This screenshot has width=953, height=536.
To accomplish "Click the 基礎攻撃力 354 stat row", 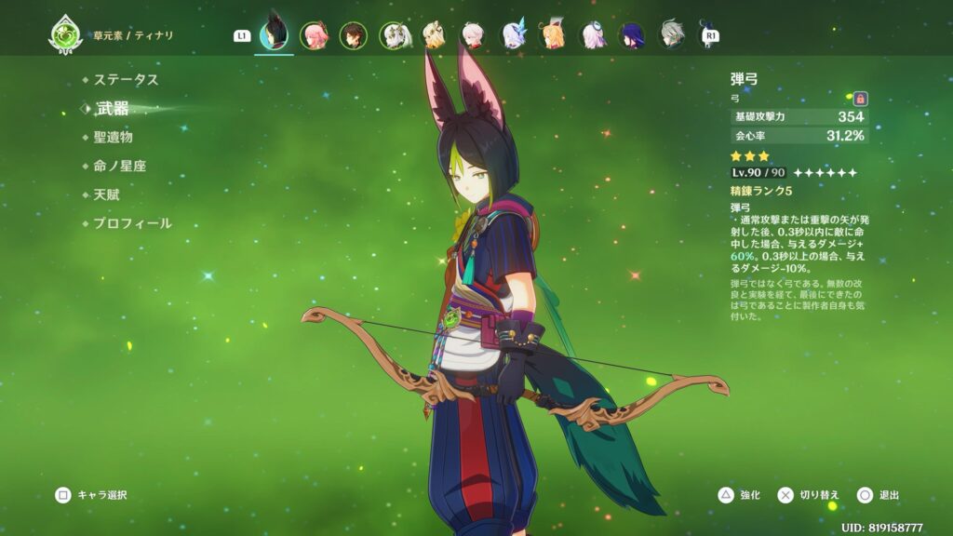I will pyautogui.click(x=799, y=116).
